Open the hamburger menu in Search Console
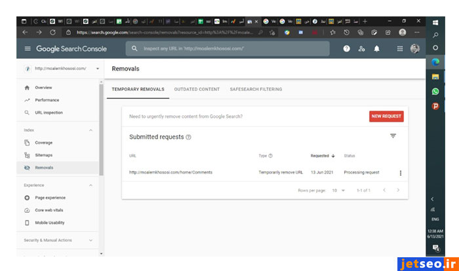 [x=28, y=48]
